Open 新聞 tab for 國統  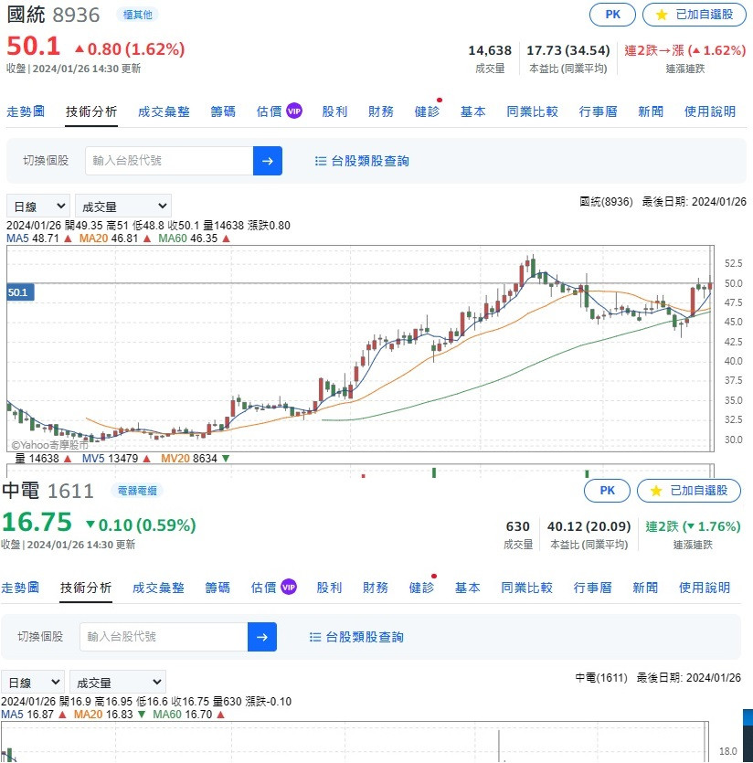click(x=651, y=111)
